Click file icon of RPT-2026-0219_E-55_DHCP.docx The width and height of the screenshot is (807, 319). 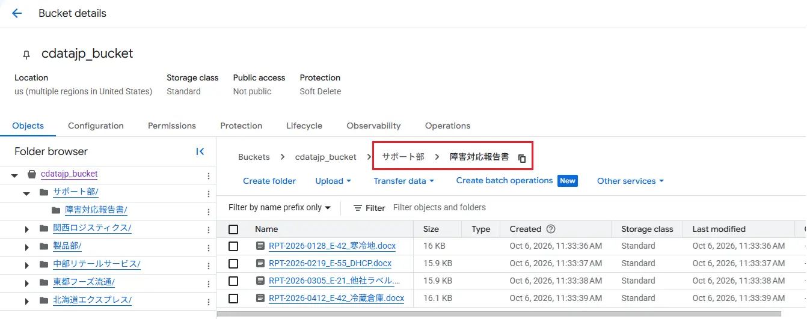pos(260,263)
